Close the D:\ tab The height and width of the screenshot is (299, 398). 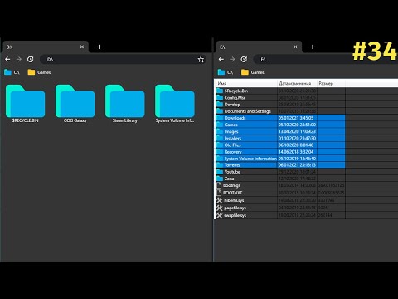82,47
